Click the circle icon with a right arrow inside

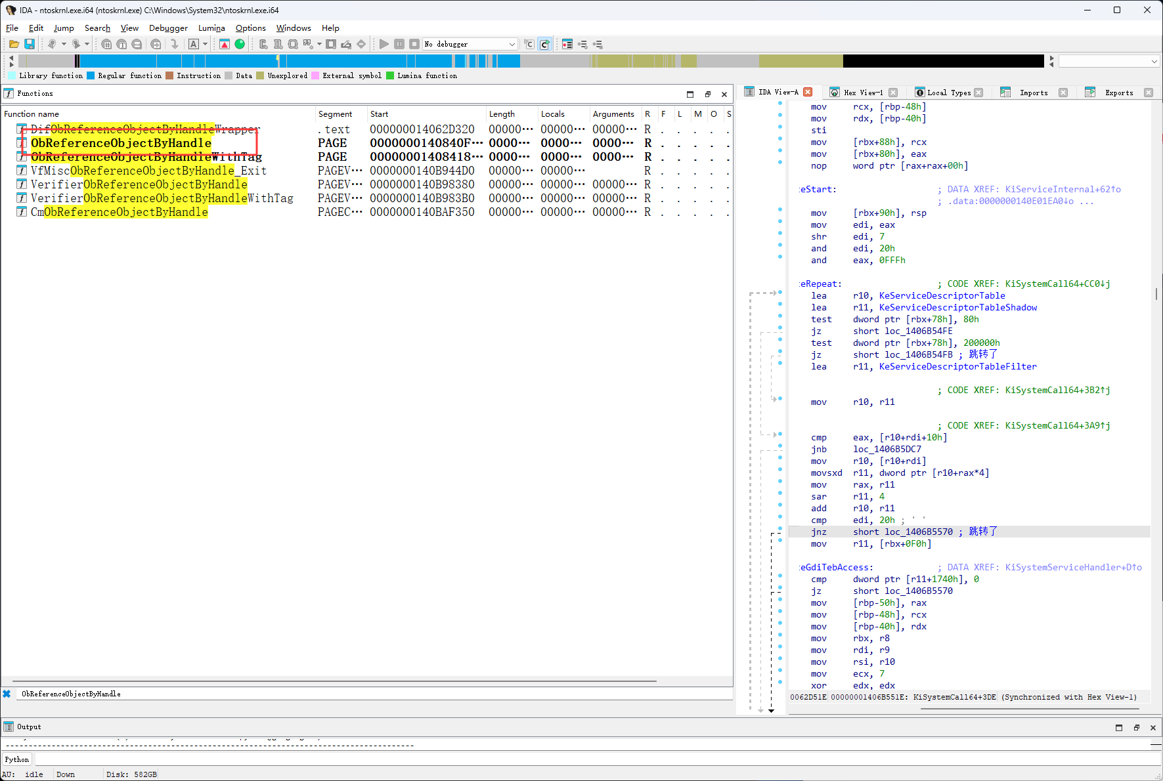[156, 44]
